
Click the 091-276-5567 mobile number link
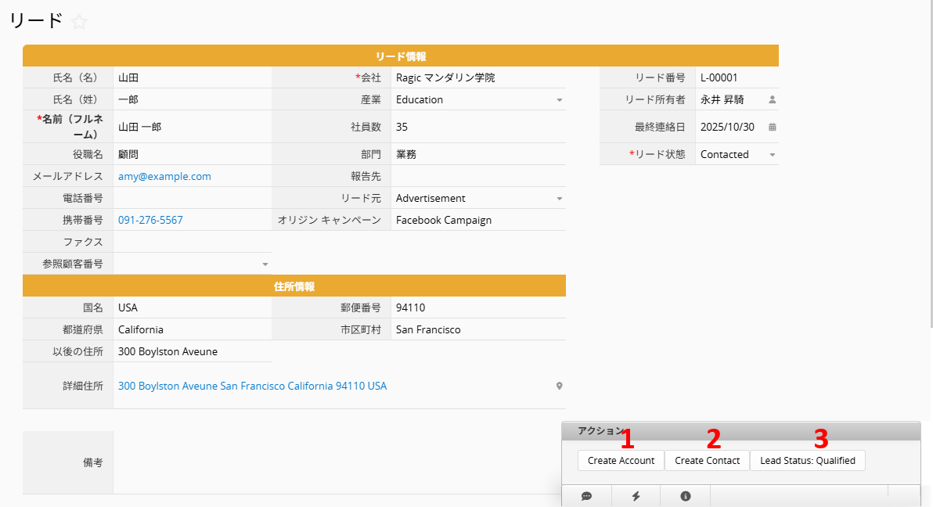[x=150, y=221]
